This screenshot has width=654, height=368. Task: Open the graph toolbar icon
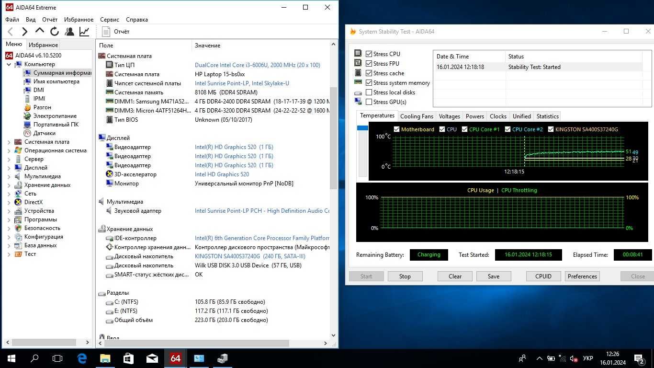pyautogui.click(x=84, y=32)
